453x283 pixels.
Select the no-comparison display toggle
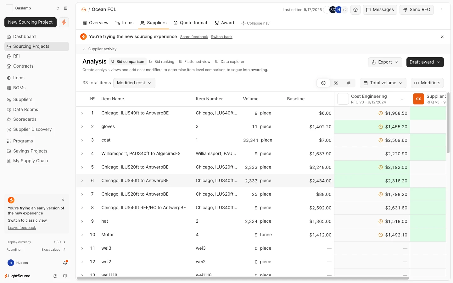[x=323, y=83]
